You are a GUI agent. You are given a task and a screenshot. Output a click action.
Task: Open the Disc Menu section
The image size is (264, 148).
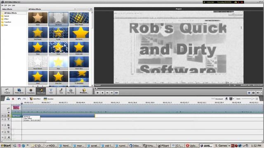pos(71,91)
